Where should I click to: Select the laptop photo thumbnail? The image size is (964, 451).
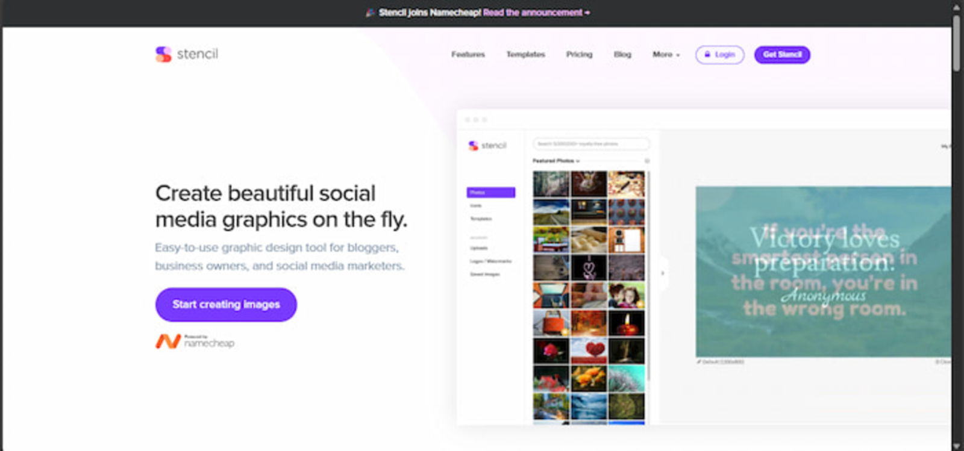tap(551, 295)
